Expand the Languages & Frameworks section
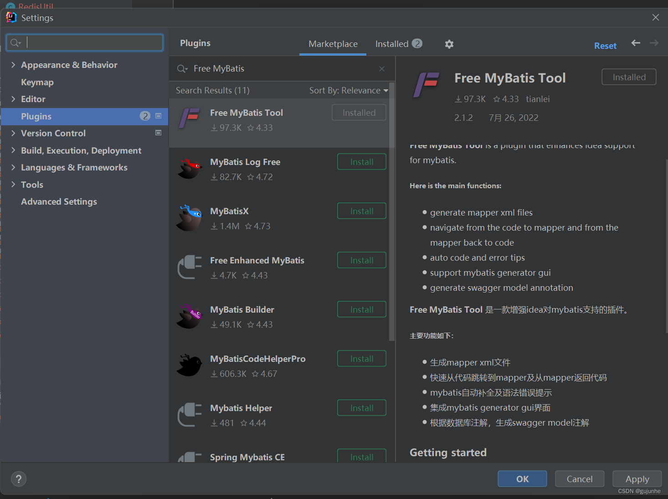 [x=13, y=167]
